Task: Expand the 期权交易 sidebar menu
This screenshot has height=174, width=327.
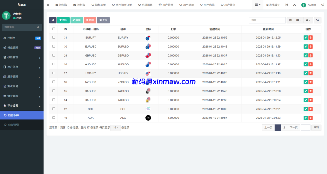Action: coord(22,86)
